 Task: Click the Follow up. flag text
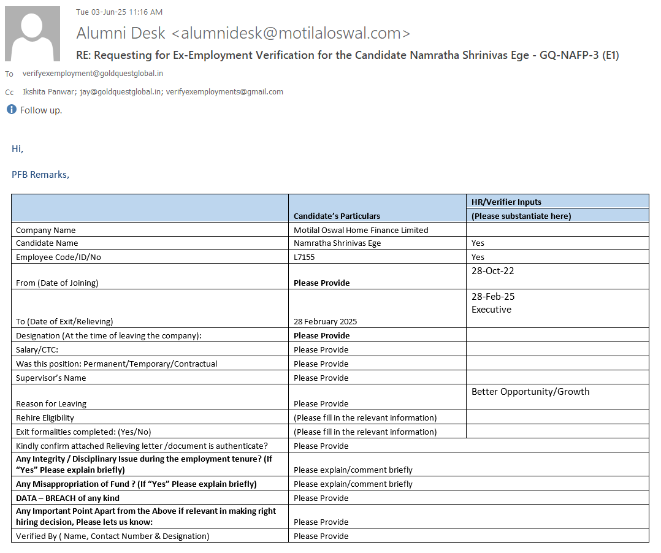coord(41,110)
